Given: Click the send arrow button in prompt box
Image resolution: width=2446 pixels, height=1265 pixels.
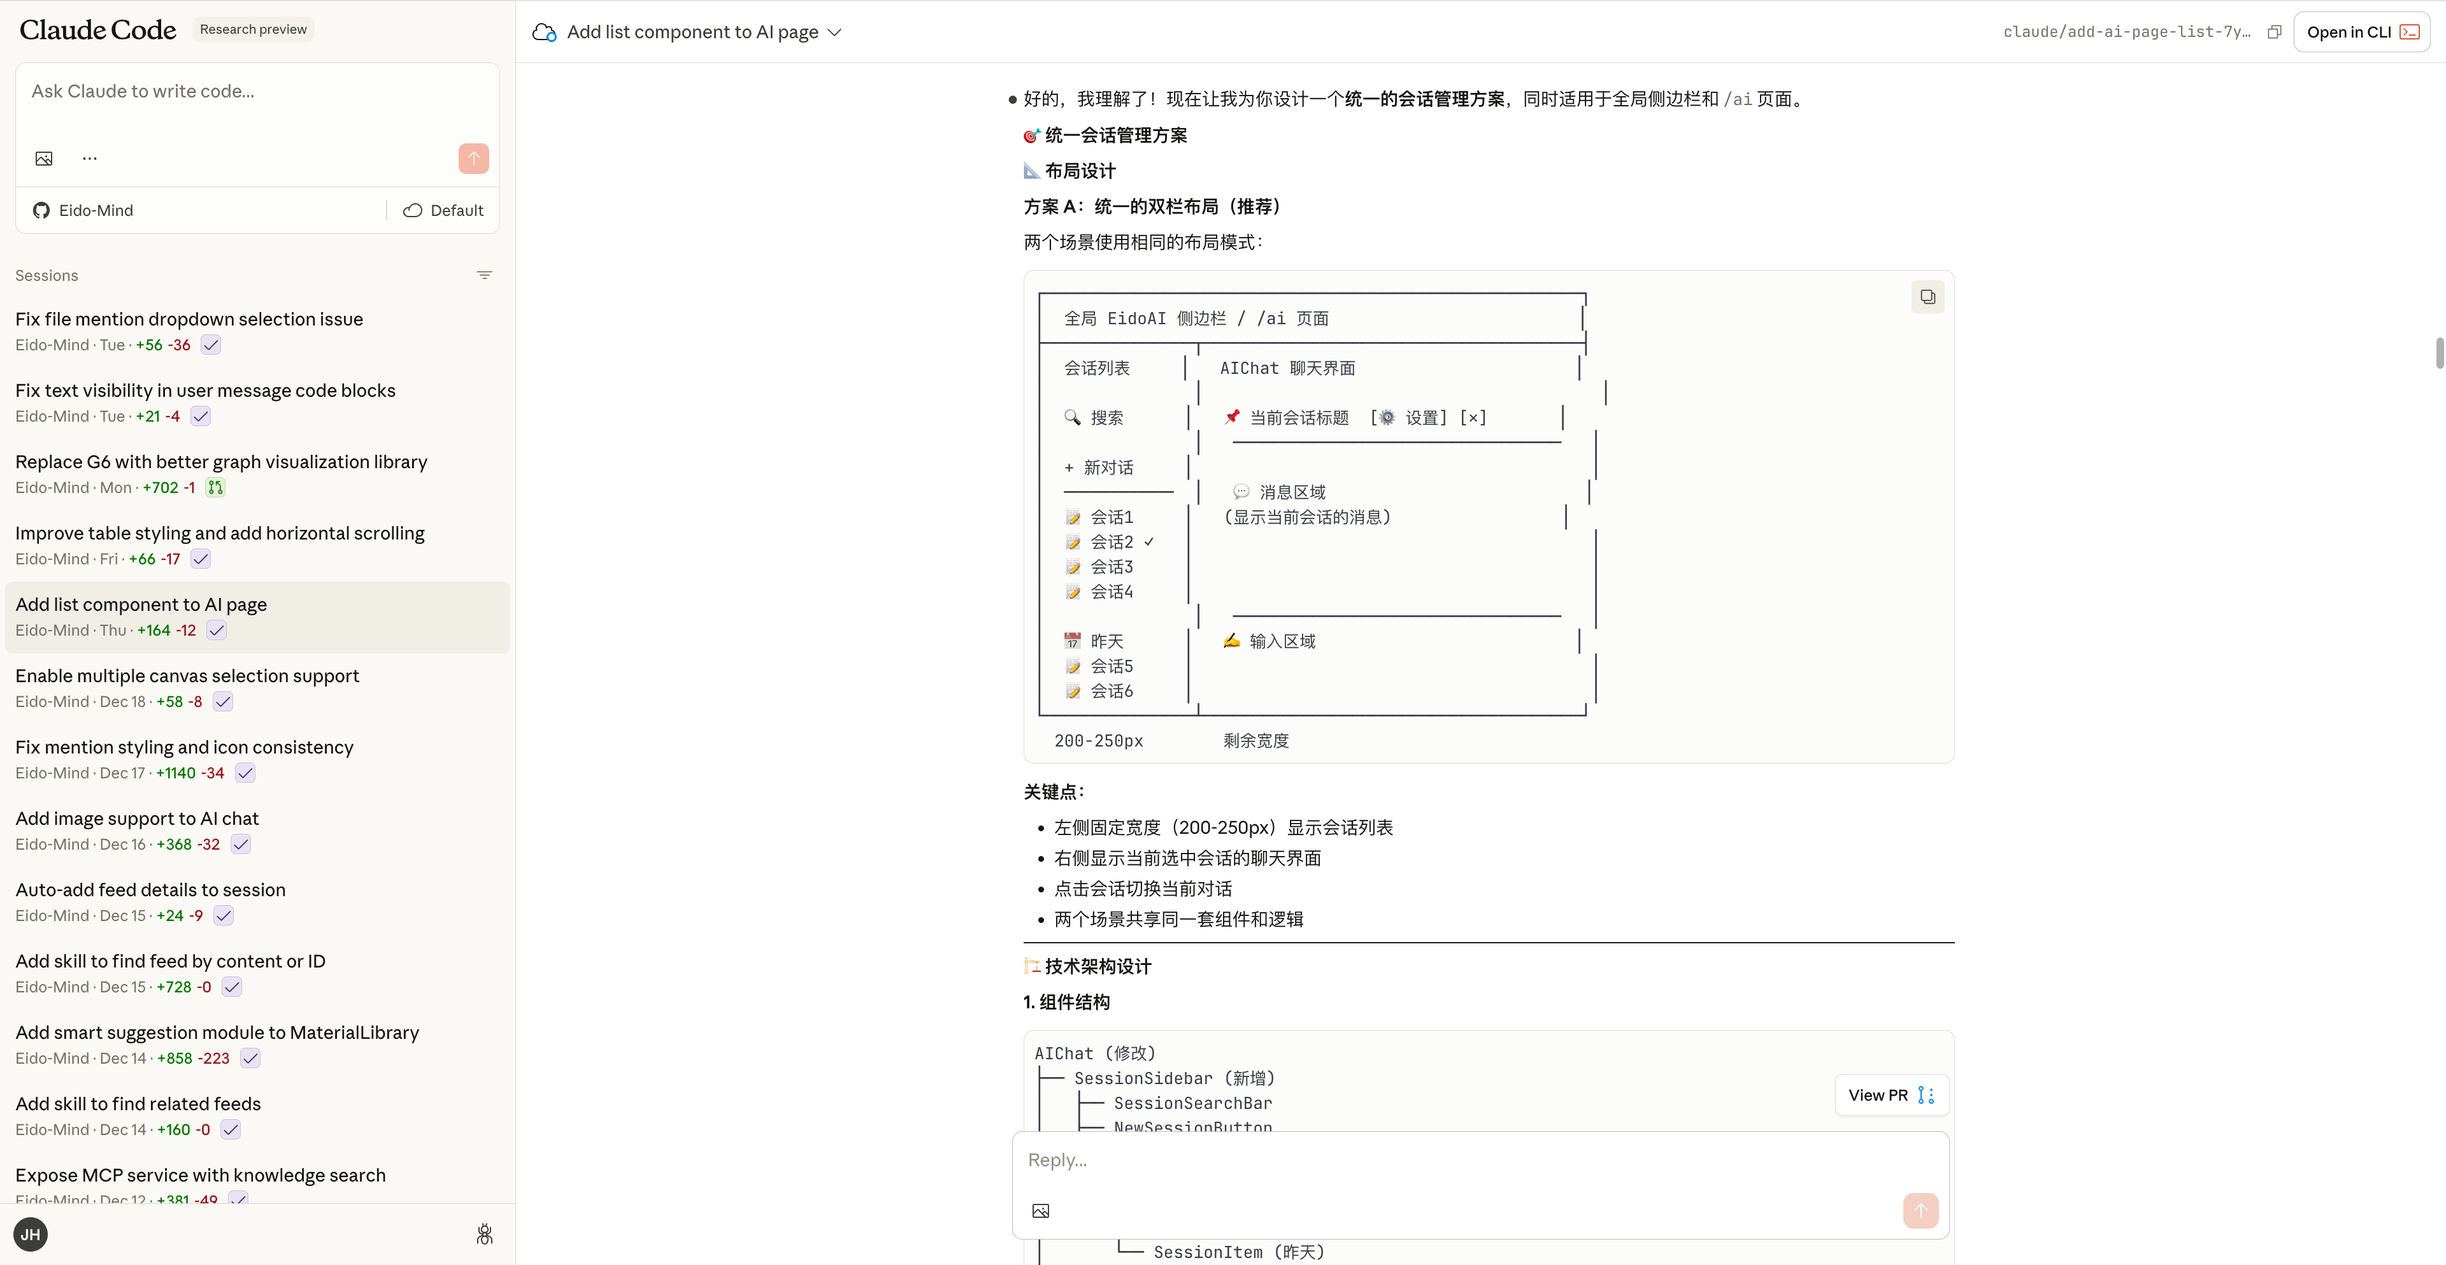Looking at the screenshot, I should 473,159.
